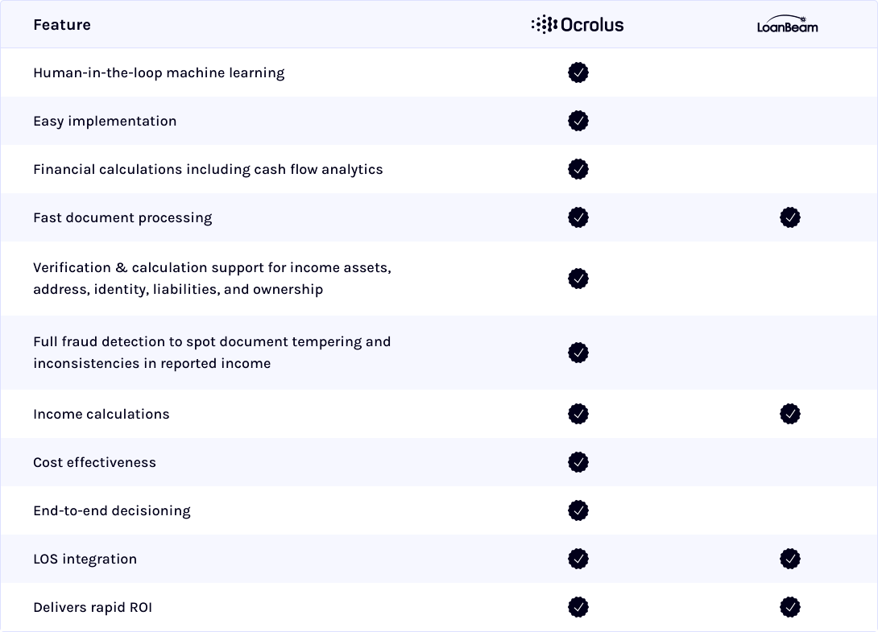The height and width of the screenshot is (632, 878).
Task: Click Ocrolus checkmark for Full fraud detection
Action: 578,353
